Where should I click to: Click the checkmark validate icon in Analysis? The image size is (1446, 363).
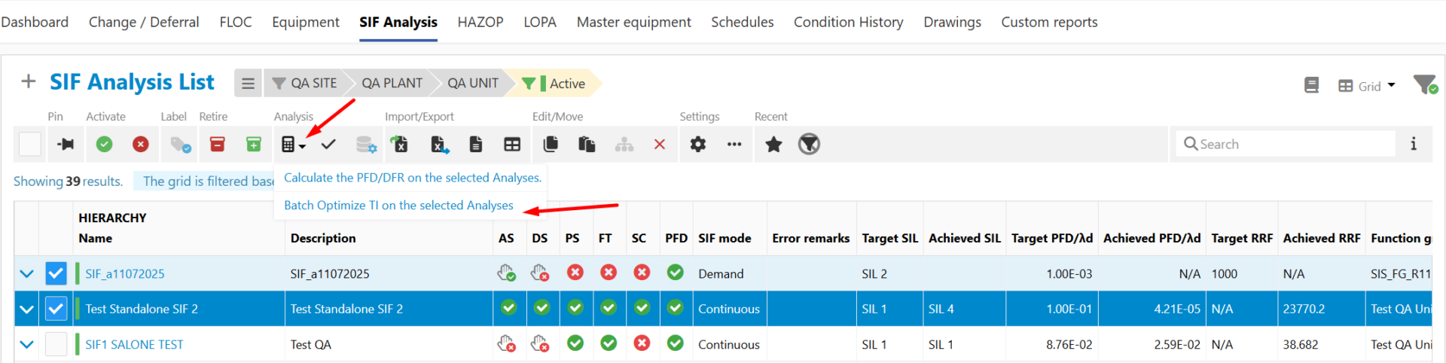point(328,144)
